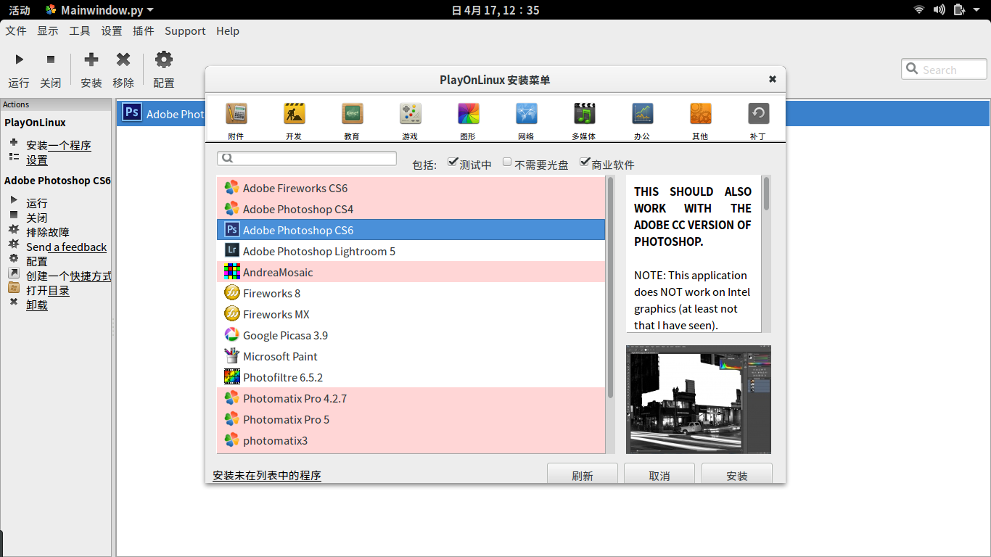Click the program list scrollbar

point(610,287)
